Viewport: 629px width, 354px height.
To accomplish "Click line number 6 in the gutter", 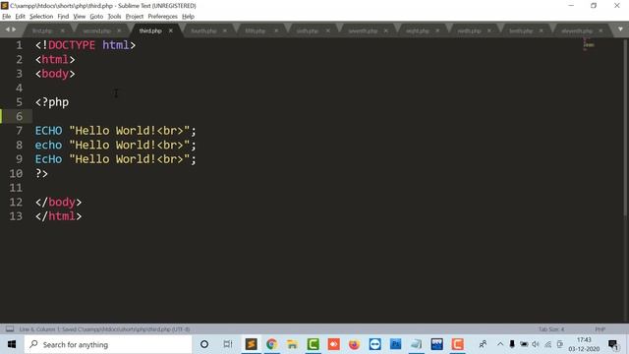I will point(19,116).
